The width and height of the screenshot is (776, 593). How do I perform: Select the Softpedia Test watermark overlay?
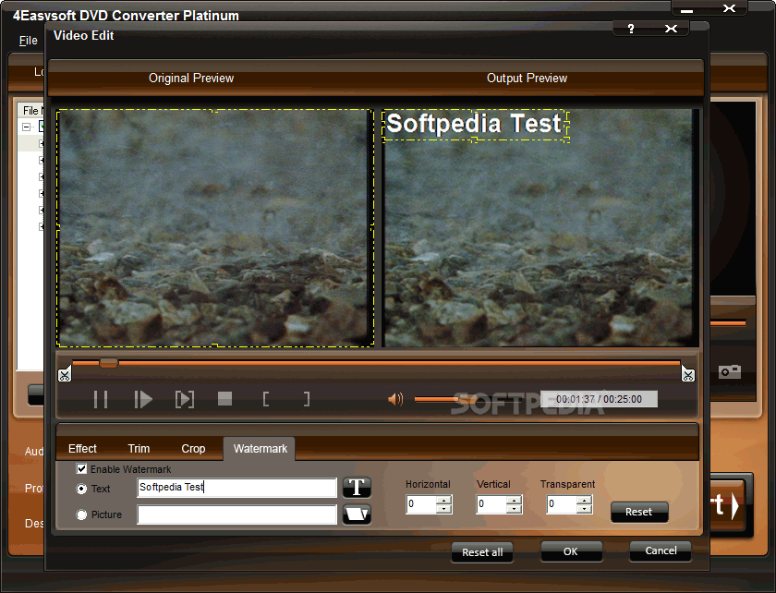click(x=475, y=126)
